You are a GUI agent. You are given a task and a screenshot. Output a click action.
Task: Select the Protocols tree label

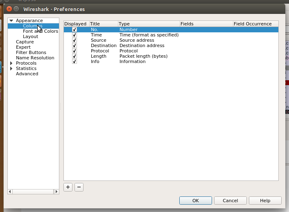(26, 63)
